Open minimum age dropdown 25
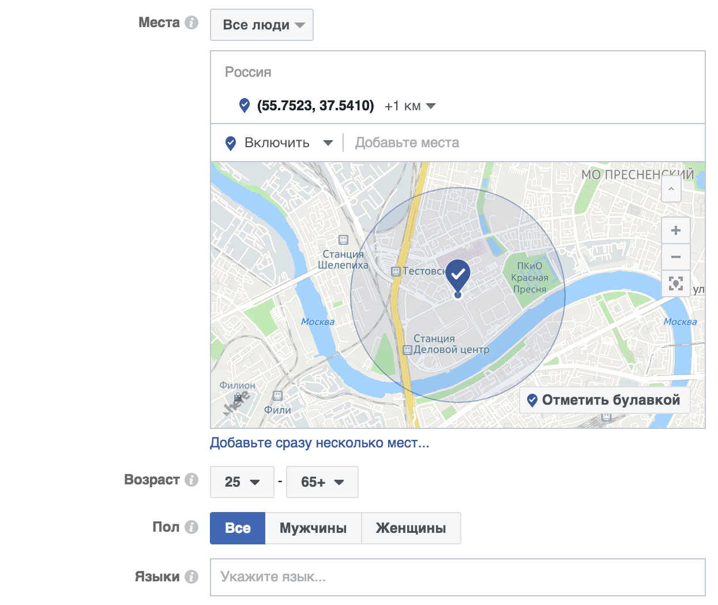The image size is (718, 605). 242,482
